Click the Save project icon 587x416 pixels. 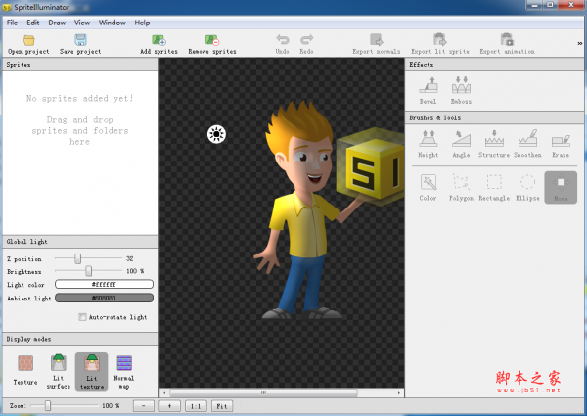pyautogui.click(x=80, y=41)
